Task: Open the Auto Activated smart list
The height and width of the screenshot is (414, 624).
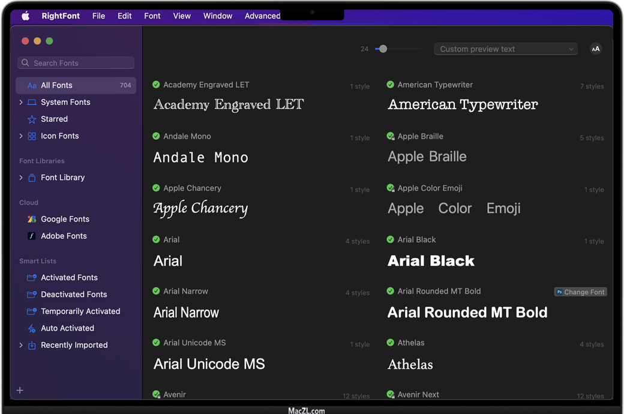Action: click(67, 328)
